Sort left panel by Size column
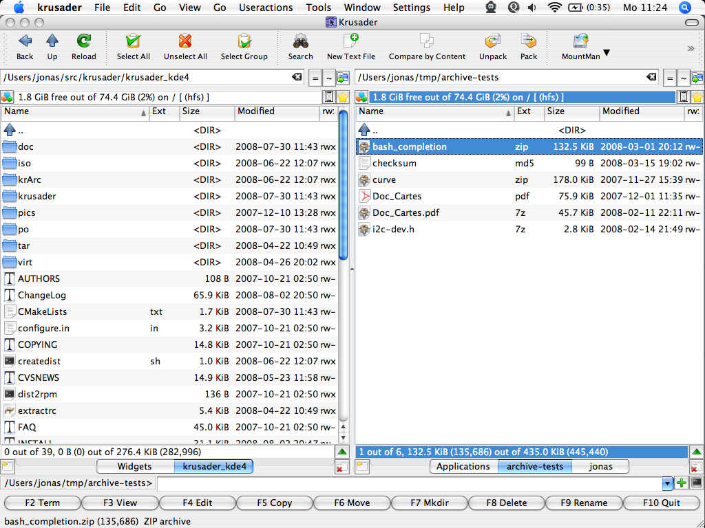 pyautogui.click(x=207, y=113)
